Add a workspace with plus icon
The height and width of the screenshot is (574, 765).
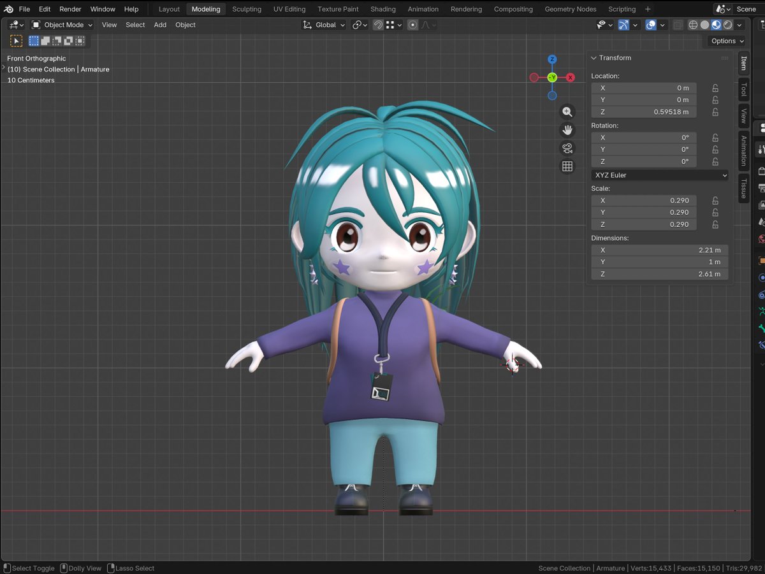[648, 9]
